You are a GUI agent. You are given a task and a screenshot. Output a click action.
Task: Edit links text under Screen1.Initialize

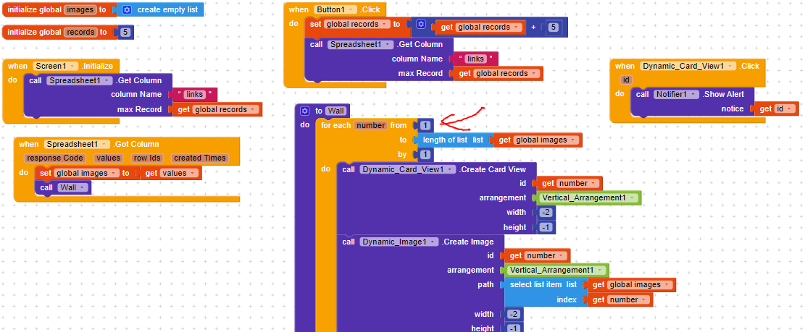pyautogui.click(x=196, y=95)
